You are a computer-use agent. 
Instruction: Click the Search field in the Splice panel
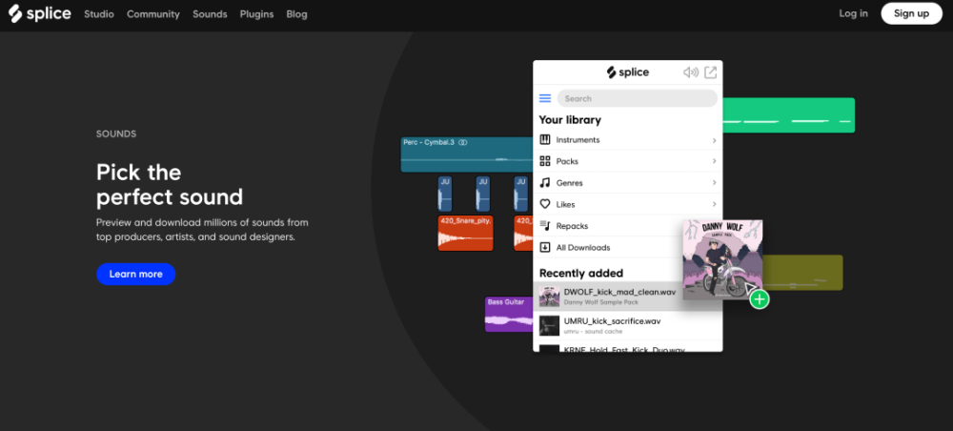coord(637,98)
